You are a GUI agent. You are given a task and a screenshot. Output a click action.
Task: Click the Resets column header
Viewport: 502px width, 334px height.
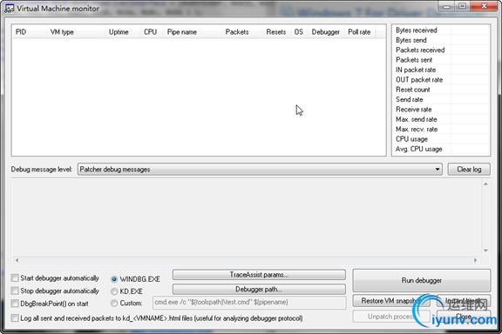[x=276, y=32]
